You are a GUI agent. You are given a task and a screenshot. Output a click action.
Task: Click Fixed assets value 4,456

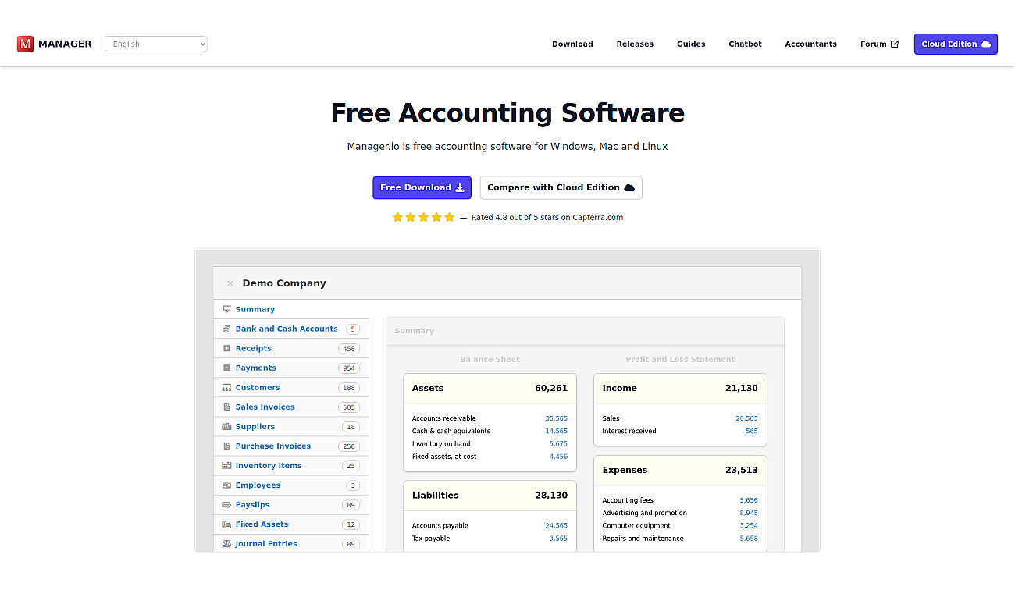(558, 457)
